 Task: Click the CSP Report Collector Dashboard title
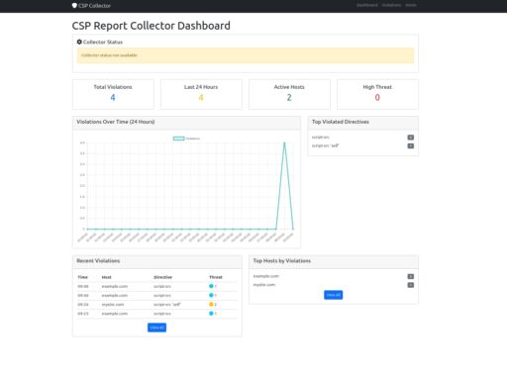tap(152, 26)
